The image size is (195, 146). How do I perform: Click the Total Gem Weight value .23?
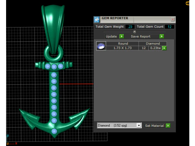(130, 27)
